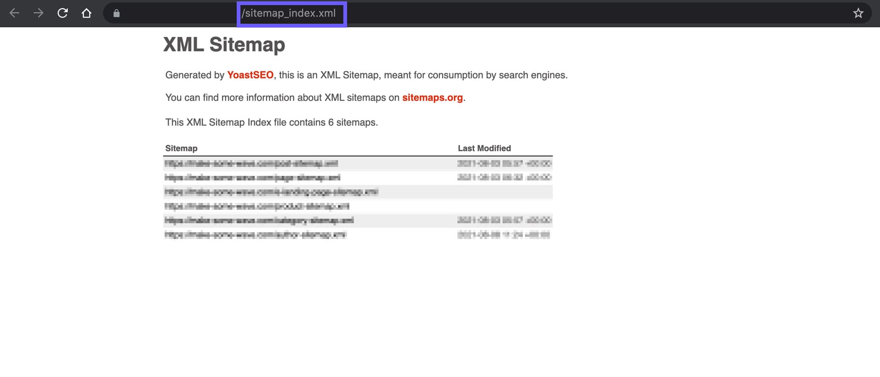880x377 pixels.
Task: Click the Last Modified column header
Action: [x=484, y=148]
